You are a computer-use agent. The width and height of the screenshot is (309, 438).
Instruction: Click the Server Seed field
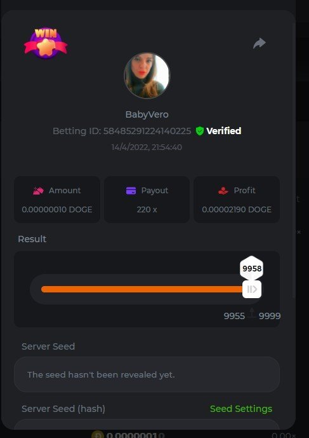click(x=147, y=374)
